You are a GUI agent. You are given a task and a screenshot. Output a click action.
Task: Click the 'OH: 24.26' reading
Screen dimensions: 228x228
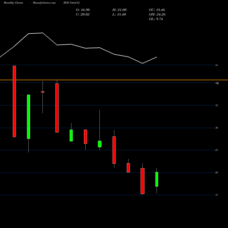coord(157,15)
